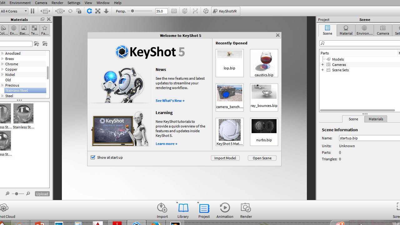Click the perspective value field 35.0
The image size is (400, 225).
point(161,11)
